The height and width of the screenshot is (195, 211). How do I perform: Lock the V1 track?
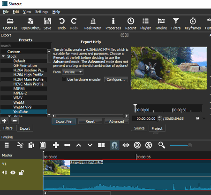22,172
